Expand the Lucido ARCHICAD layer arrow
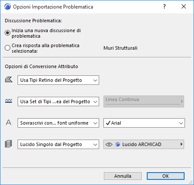 [182, 144]
